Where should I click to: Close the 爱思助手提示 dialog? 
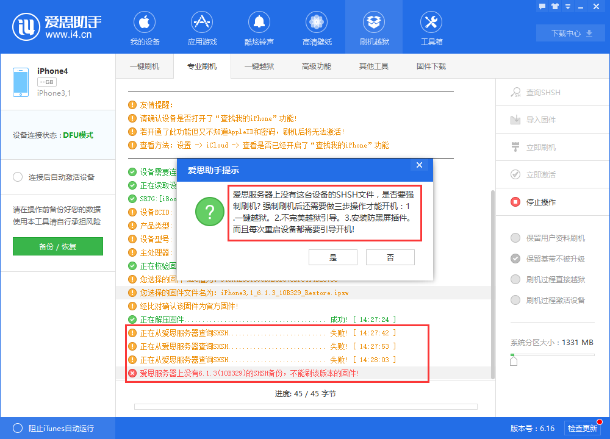[419, 165]
